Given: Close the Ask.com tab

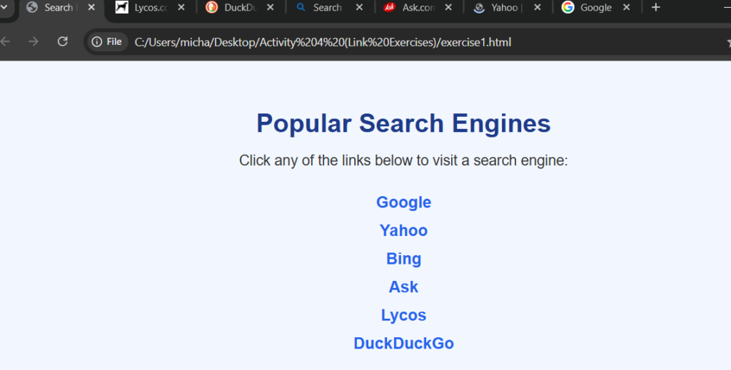Looking at the screenshot, I should [448, 8].
